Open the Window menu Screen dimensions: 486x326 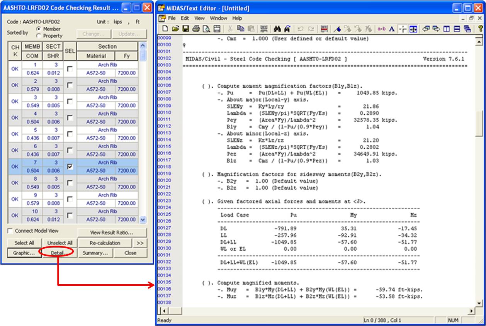click(218, 18)
